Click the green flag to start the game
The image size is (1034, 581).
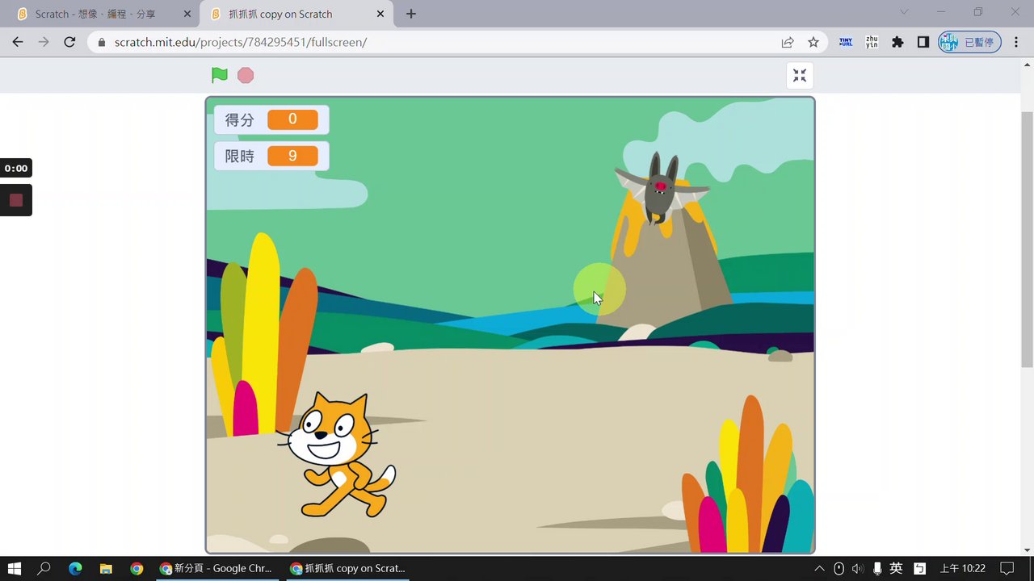tap(219, 75)
